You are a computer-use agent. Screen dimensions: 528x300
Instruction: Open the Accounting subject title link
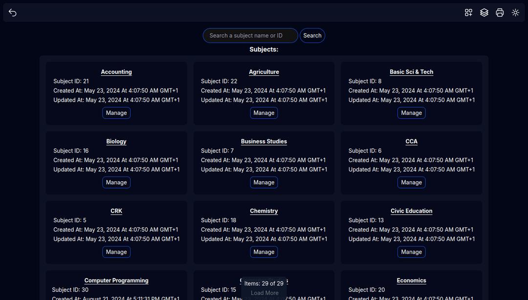tap(116, 72)
